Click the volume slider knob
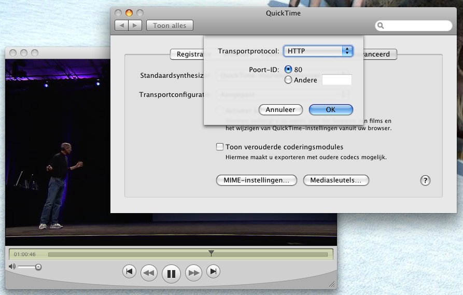Screen dimensions: 463x295 (x=38, y=267)
